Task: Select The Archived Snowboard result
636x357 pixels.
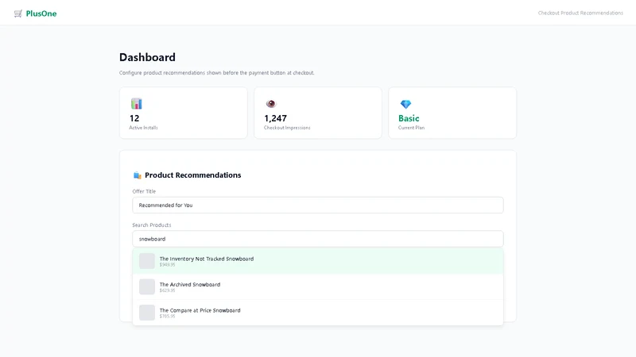Action: (x=317, y=287)
